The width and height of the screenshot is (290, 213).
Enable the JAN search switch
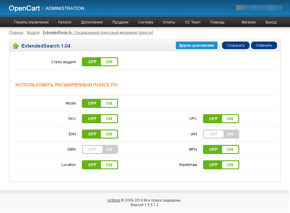221,134
